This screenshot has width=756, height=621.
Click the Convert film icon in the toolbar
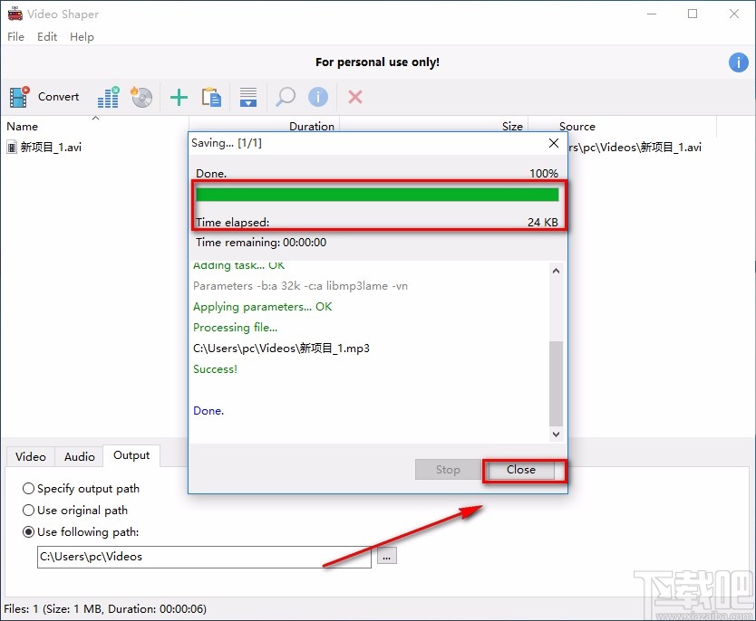click(19, 97)
